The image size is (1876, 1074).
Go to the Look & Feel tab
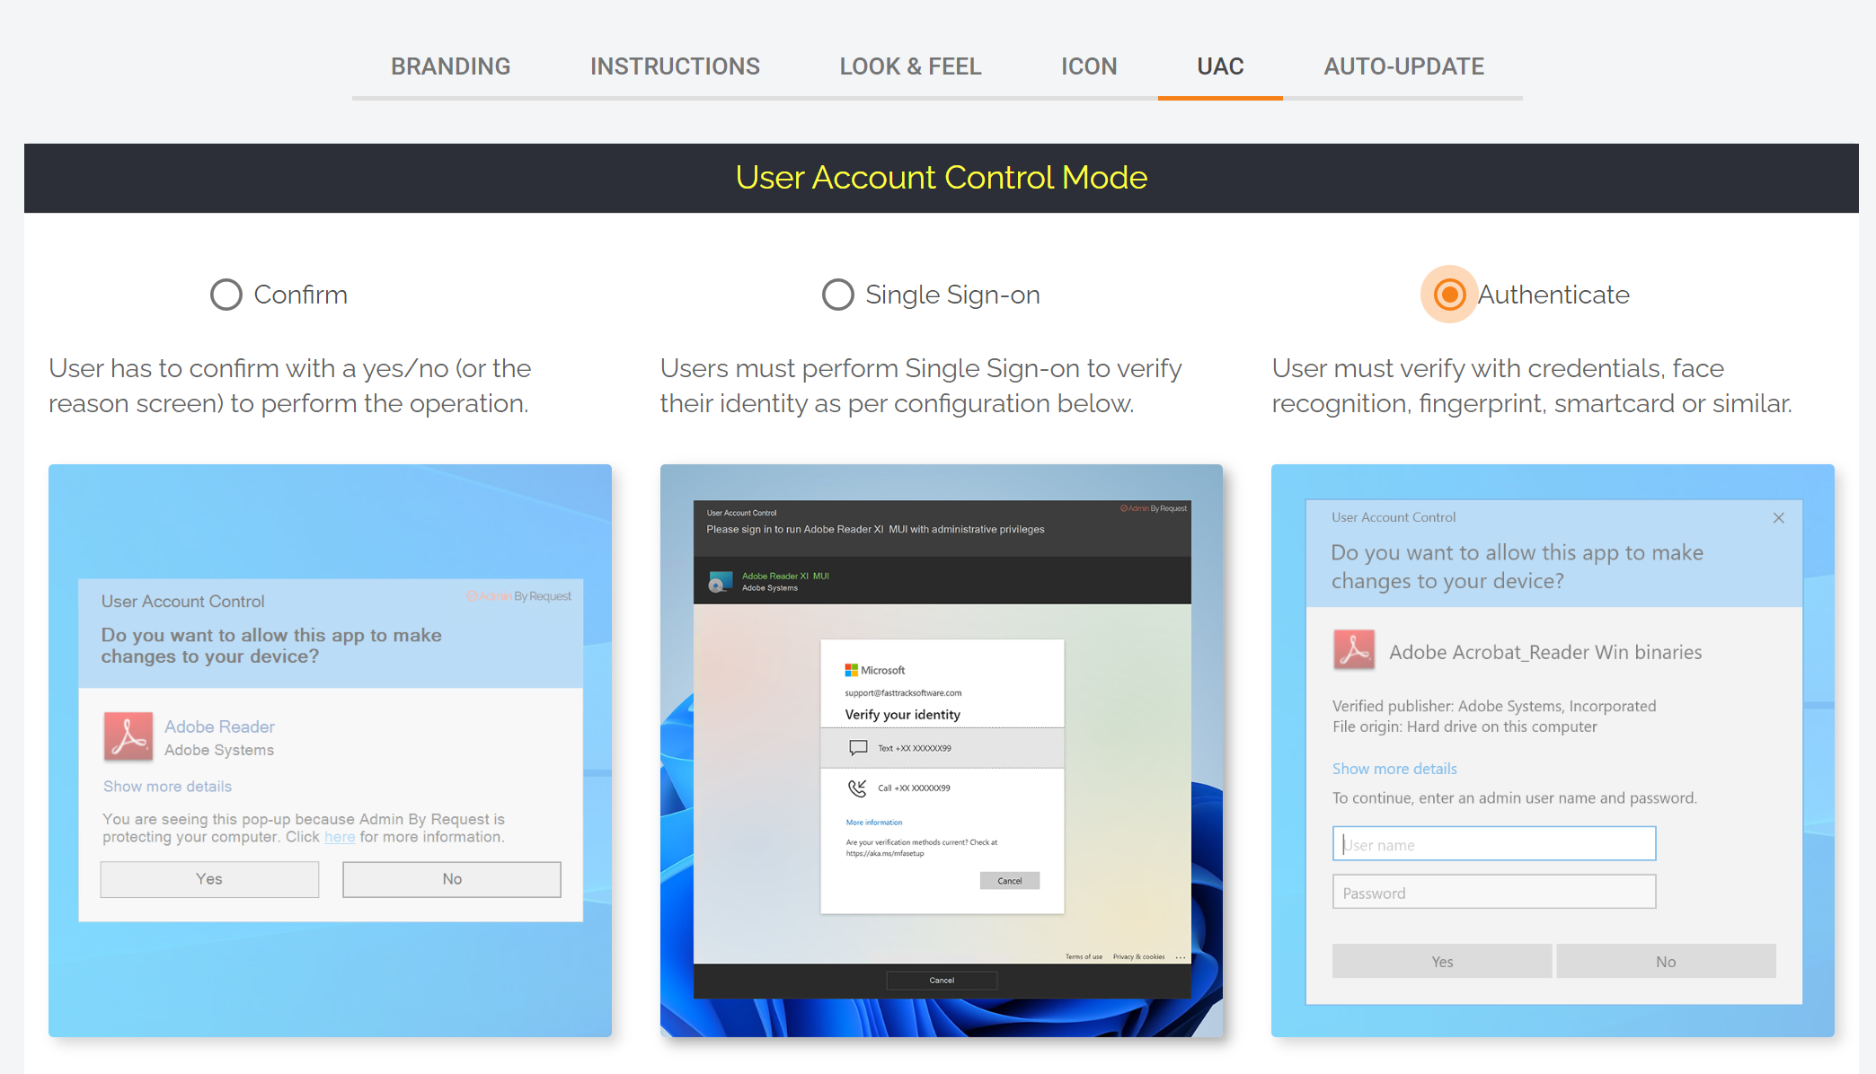click(x=910, y=66)
